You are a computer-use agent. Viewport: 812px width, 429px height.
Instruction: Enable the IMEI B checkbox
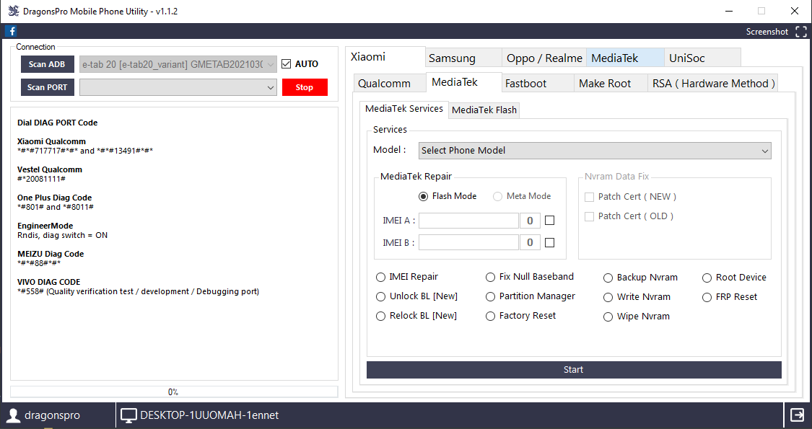click(x=550, y=242)
